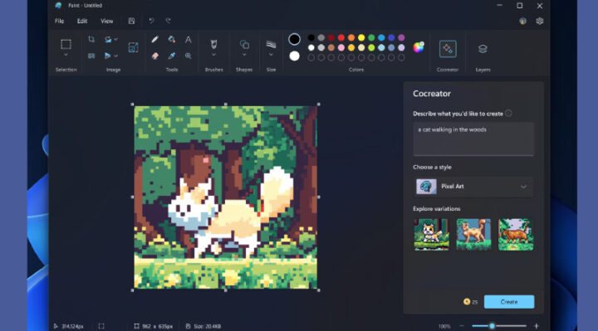Pick the red swatch in the palette

[x=341, y=37]
